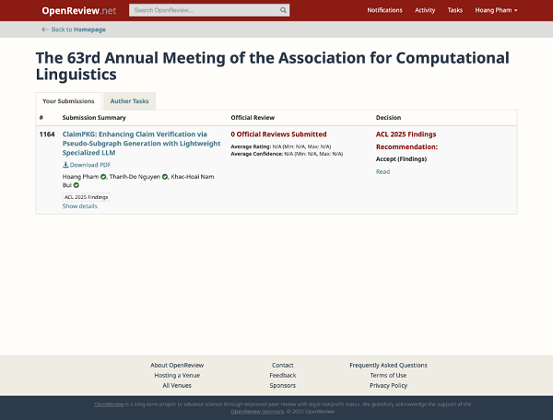Click the back arrow beside Homepage
This screenshot has width=553, height=420.
45,29
